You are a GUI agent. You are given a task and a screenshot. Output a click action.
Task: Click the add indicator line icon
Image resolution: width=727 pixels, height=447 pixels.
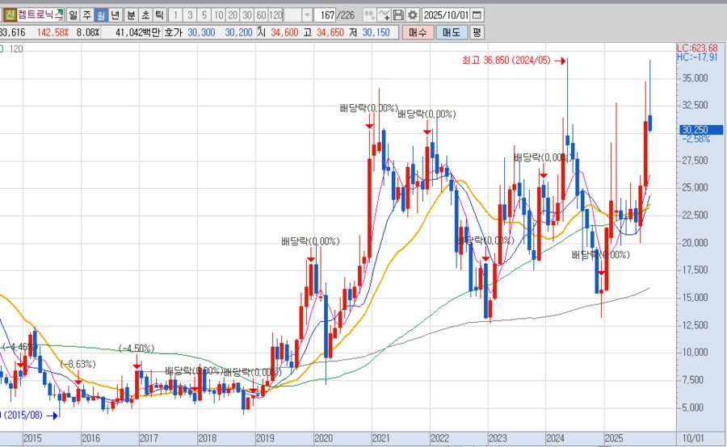click(x=384, y=15)
